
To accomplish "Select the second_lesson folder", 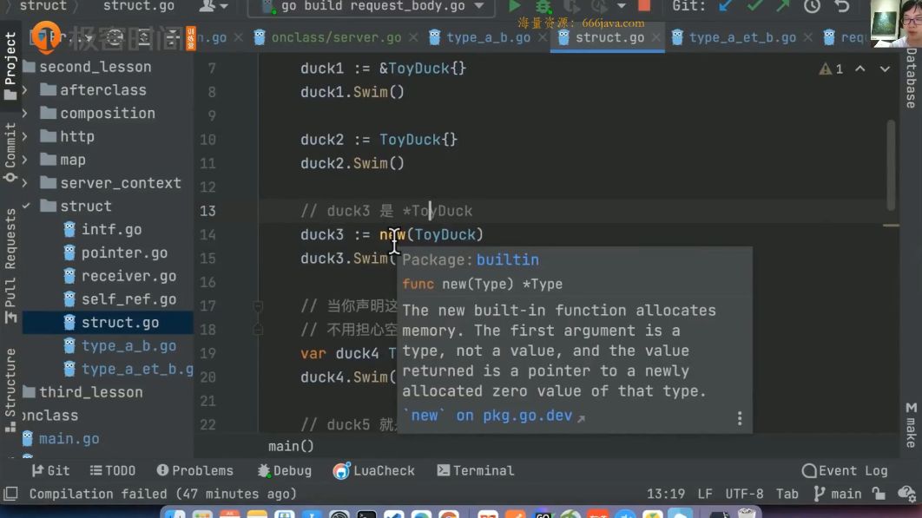I will coord(95,67).
